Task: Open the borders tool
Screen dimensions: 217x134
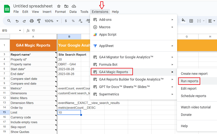Action: pyautogui.click(x=191, y=21)
